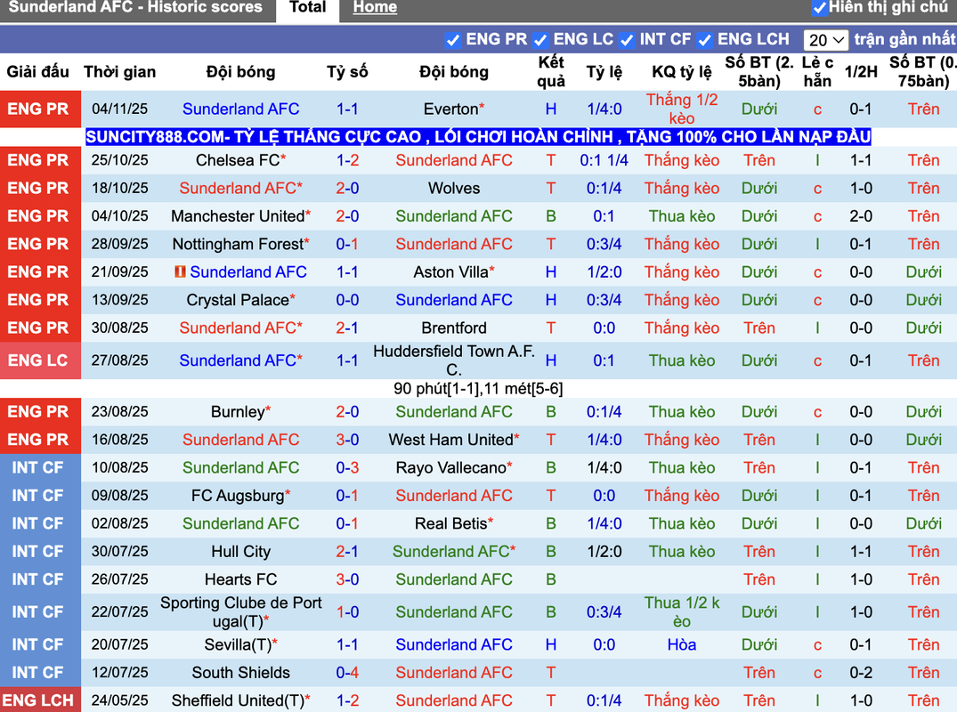Click 'Thắng 1/2 kèo' in Everton row
Screen dimensions: 957x712
click(x=682, y=109)
